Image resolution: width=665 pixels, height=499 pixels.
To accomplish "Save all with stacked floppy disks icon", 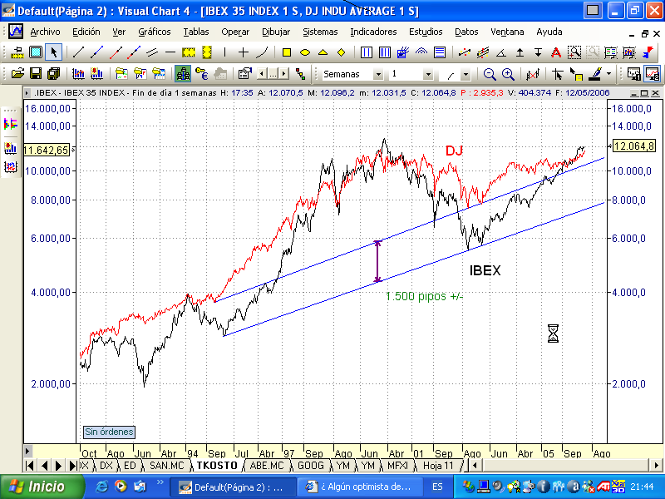I will pos(54,74).
